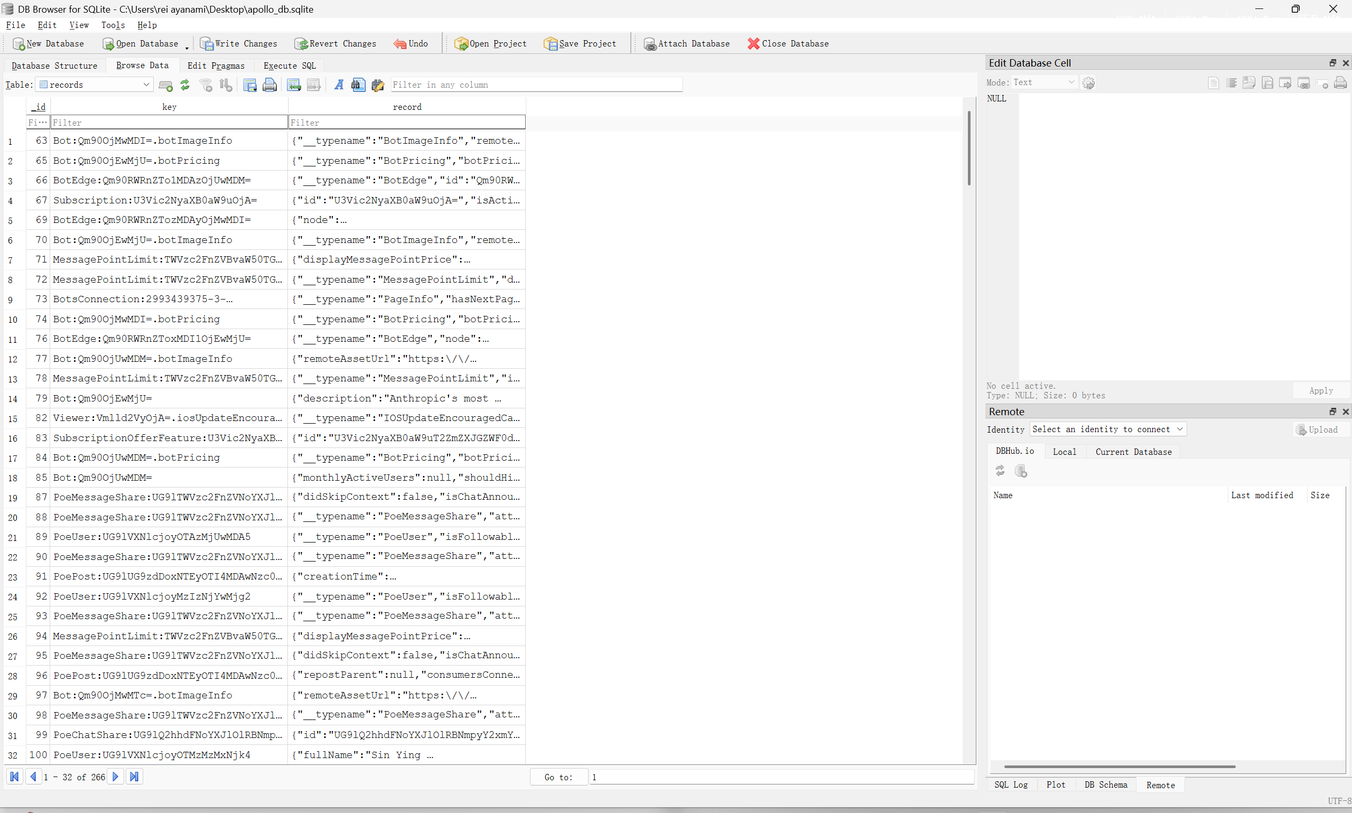1352x813 pixels.
Task: Click the 'Filter in any column' input field
Action: 536,85
